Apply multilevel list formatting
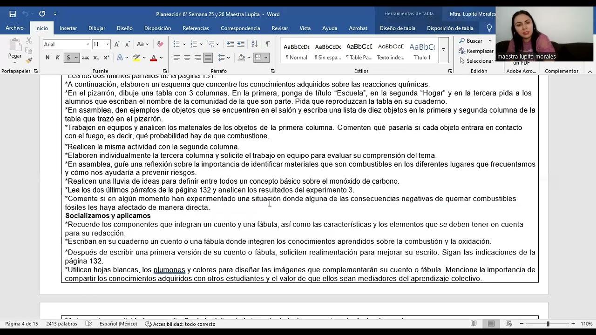Image resolution: width=596 pixels, height=335 pixels. (211, 44)
